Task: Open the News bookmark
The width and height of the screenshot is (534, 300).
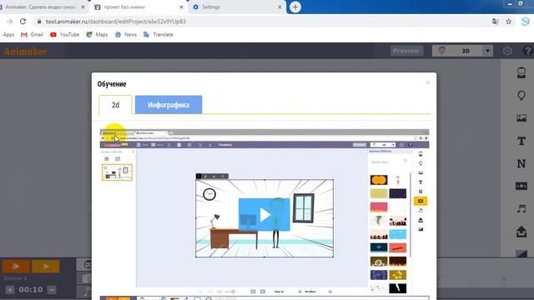Action: pyautogui.click(x=126, y=35)
